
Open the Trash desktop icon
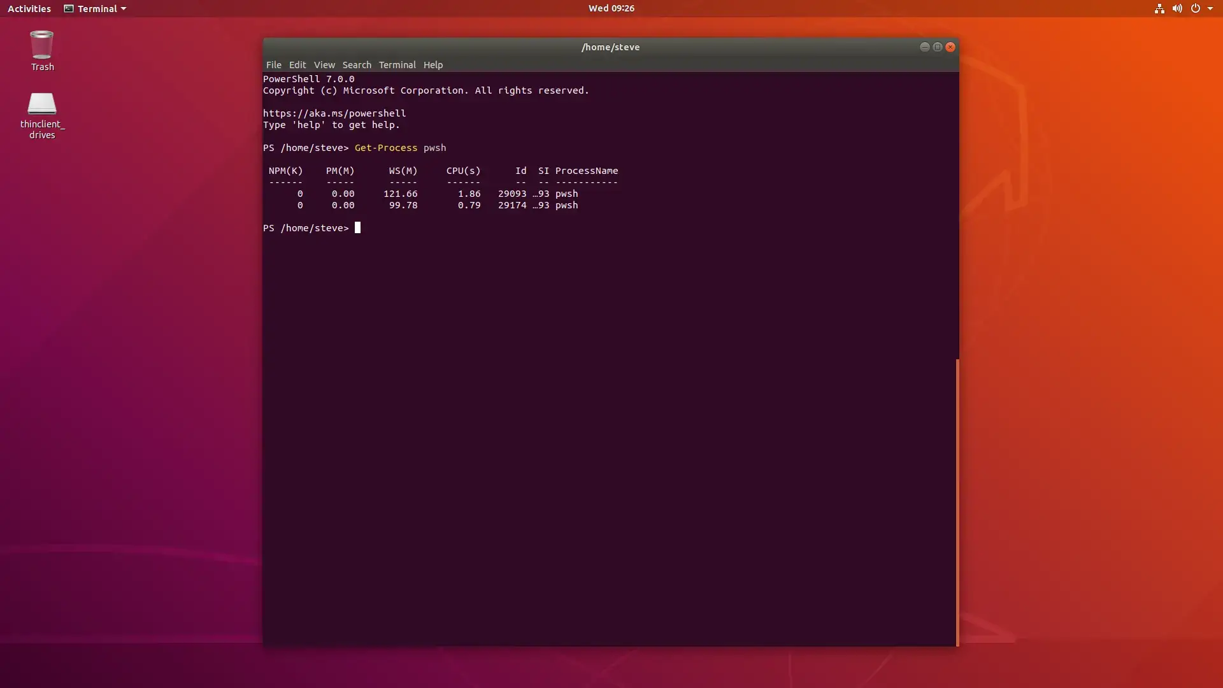[42, 51]
